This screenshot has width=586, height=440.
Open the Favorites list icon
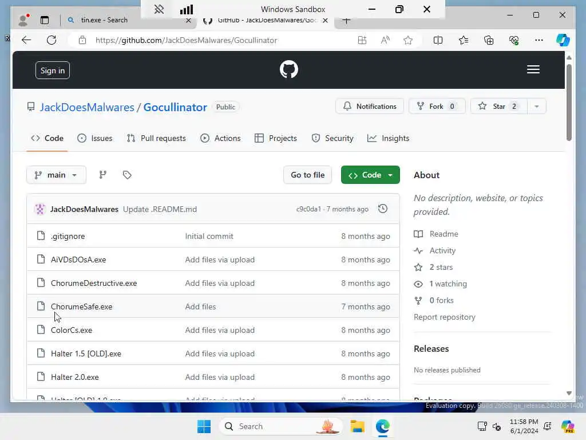point(464,40)
